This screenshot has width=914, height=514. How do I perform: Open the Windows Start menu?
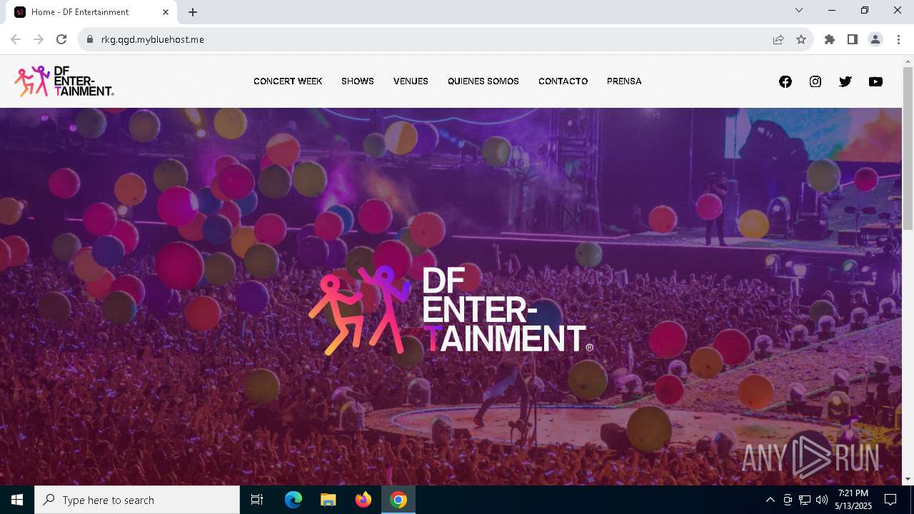point(17,500)
